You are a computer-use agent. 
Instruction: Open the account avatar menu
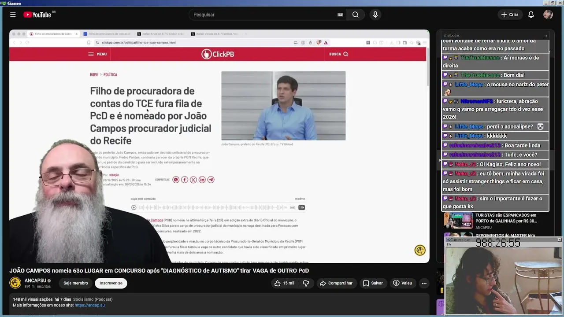click(x=548, y=15)
